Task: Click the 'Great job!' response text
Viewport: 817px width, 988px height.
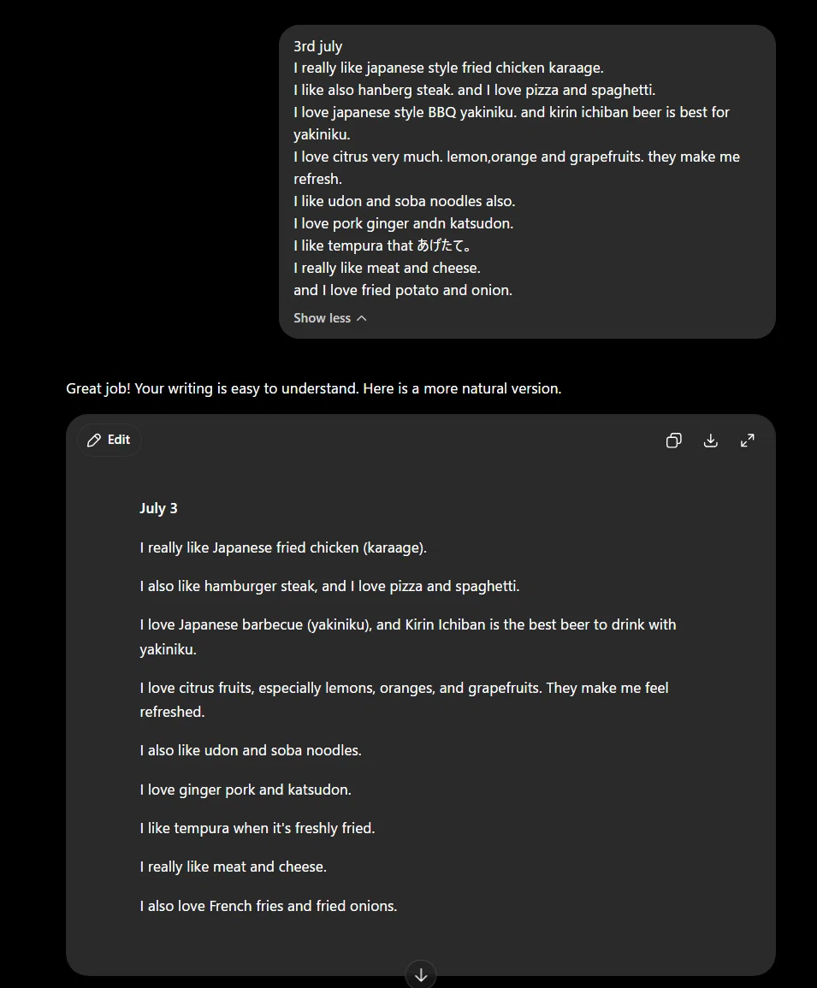Action: pos(313,388)
